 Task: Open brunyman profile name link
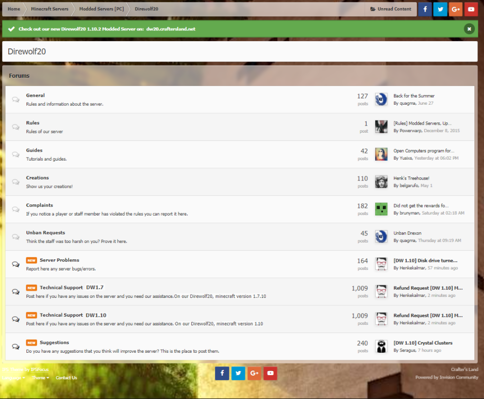click(410, 213)
